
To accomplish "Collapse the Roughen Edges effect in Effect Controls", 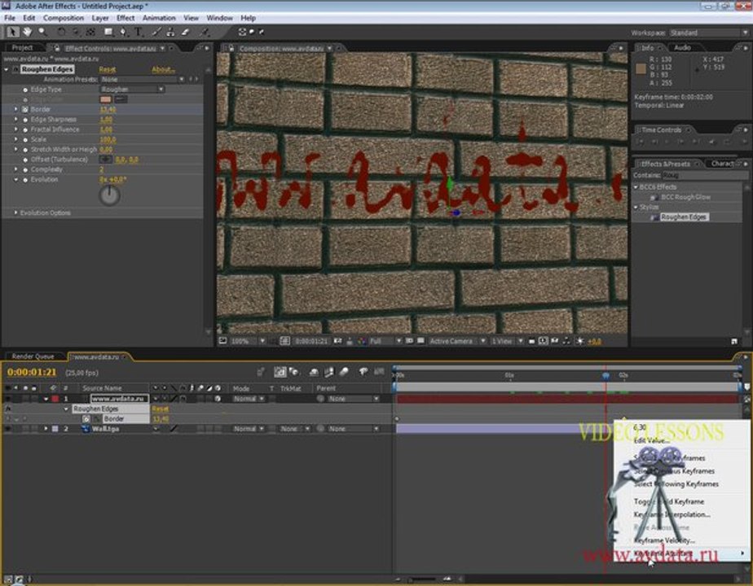I will [7, 69].
